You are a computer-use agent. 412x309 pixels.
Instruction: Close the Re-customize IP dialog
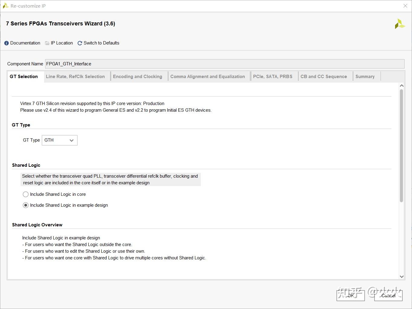point(405,6)
